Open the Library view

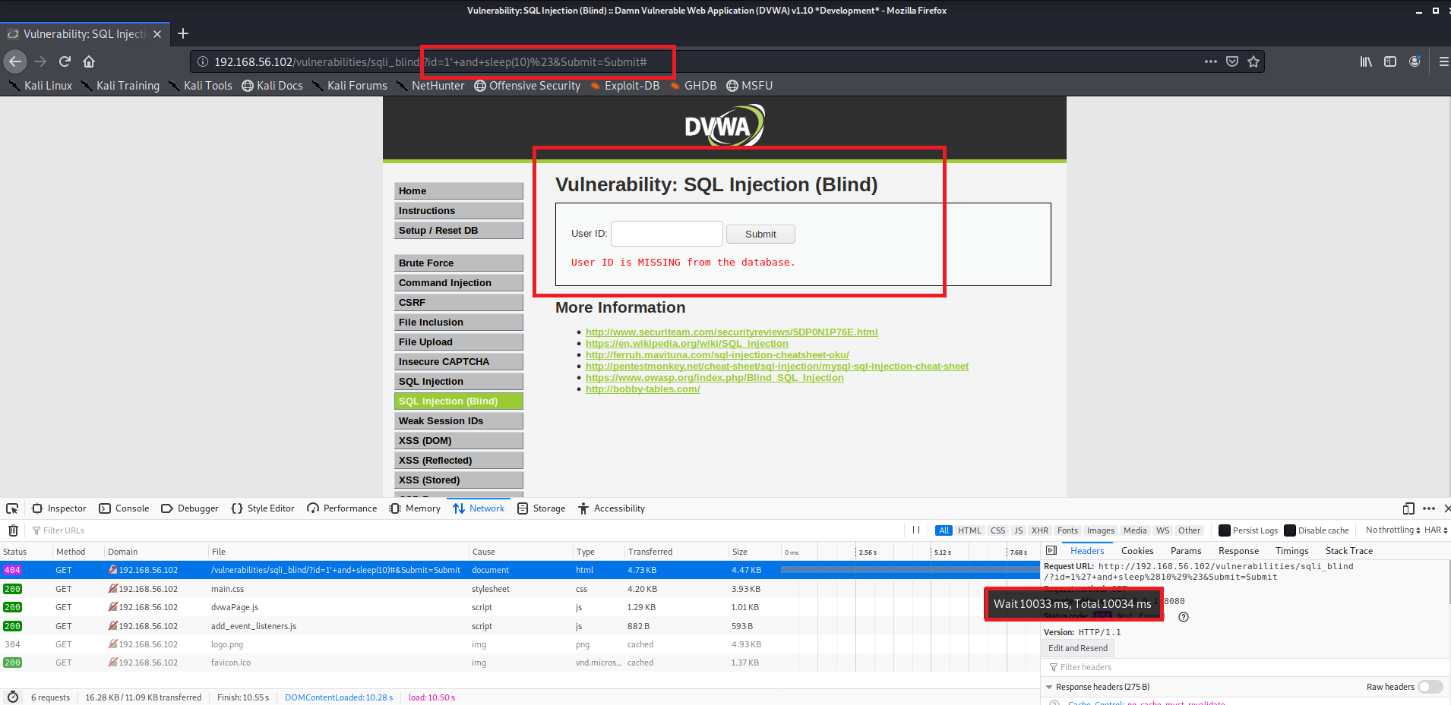(1366, 61)
